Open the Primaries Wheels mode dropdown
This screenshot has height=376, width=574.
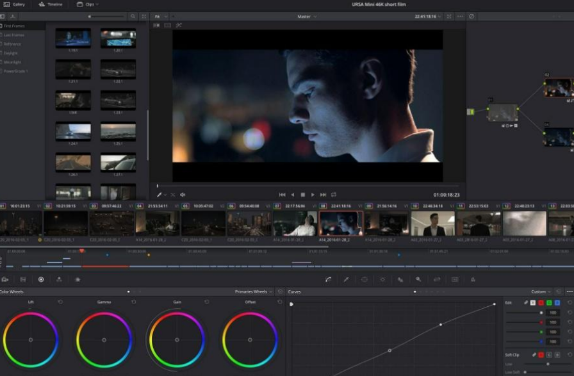pyautogui.click(x=254, y=291)
